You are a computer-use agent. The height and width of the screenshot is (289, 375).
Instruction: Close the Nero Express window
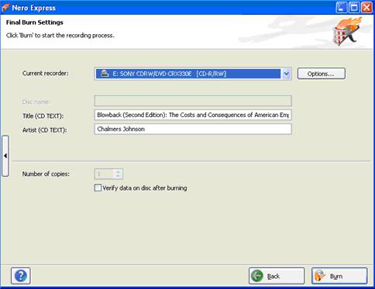[x=366, y=8]
